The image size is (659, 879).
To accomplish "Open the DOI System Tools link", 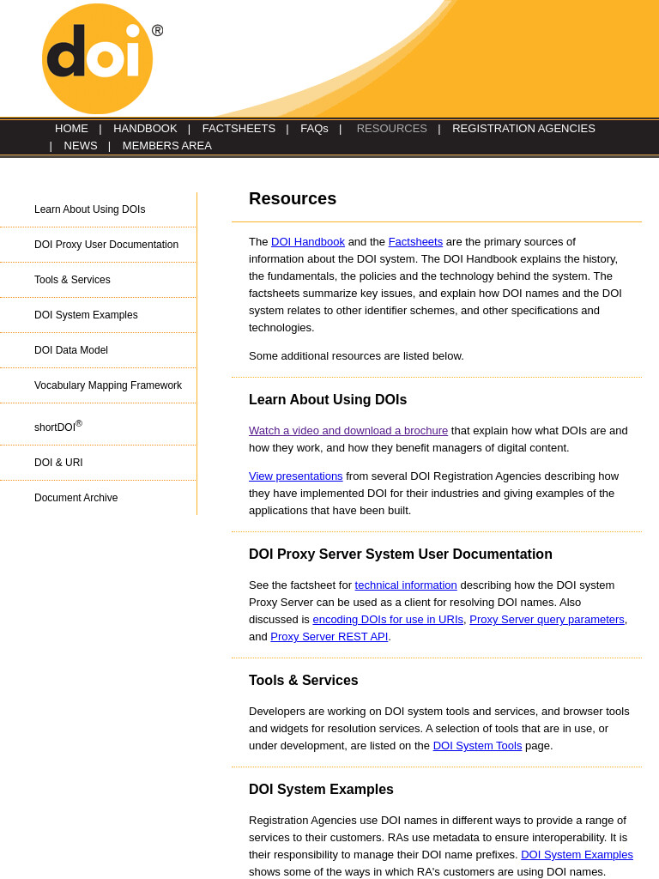I will pos(477,746).
